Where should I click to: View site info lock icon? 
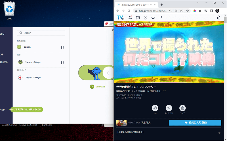[x=136, y=11]
